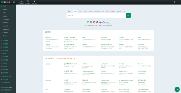Open the 建筑/室内 channel icon
This screenshot has width=181, height=93.
28,2
